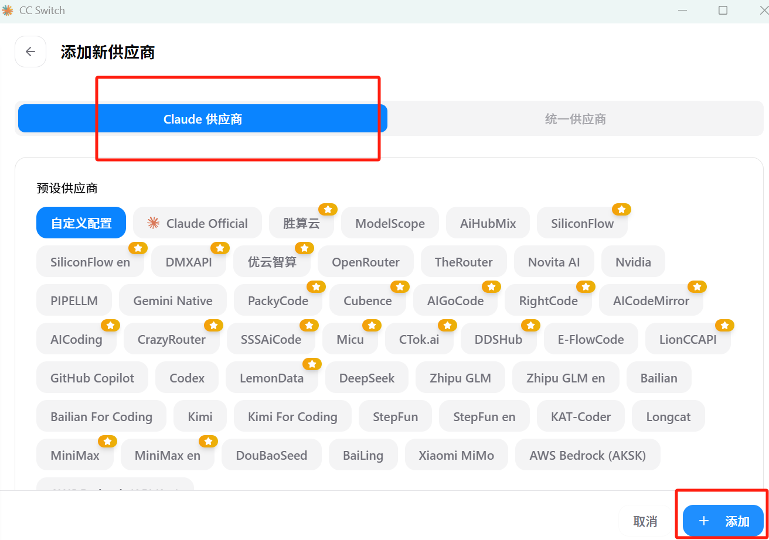Choose the OpenRouter provider
The image size is (769, 540).
tap(366, 262)
